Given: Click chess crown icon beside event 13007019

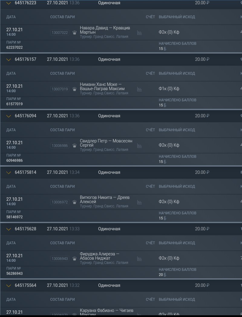Looking at the screenshot, I should point(74,89).
